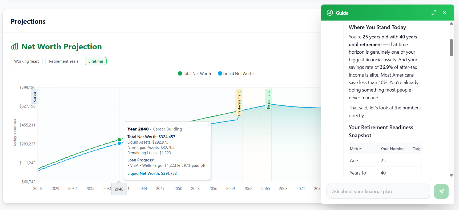Click the Pre-Retirement phase marker

point(239,103)
